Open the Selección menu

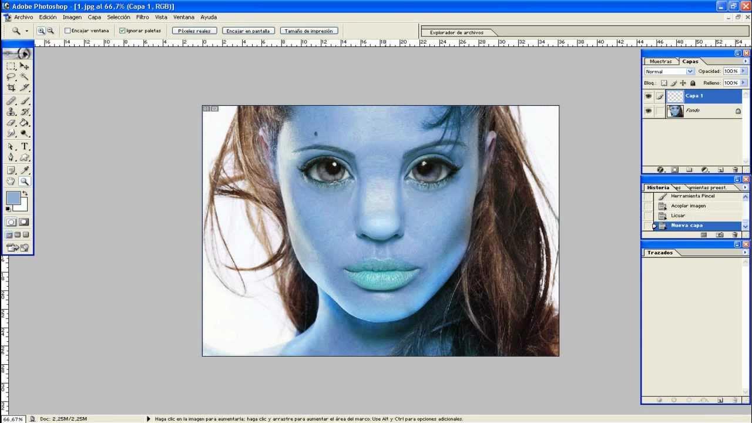pos(119,17)
